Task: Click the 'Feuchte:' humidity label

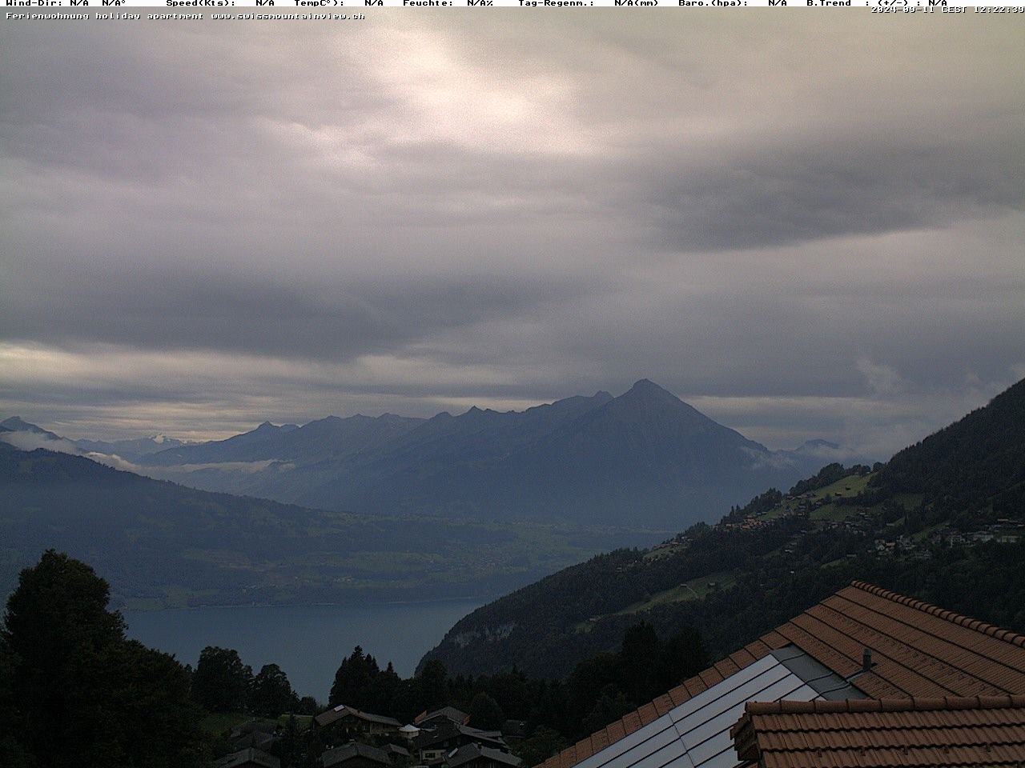Action: (x=428, y=3)
